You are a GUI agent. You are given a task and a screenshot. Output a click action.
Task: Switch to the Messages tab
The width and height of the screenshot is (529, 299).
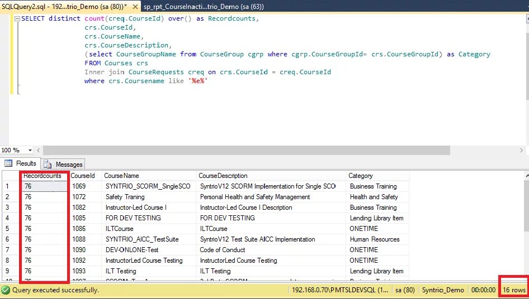tap(63, 165)
